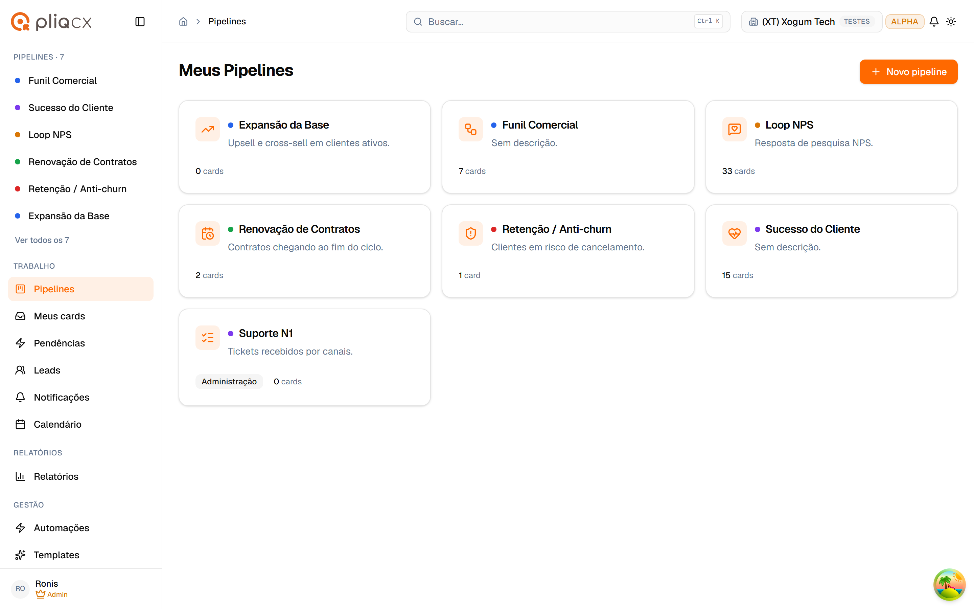Click Renovação de Contratos calendar-clock icon
Screen dimensions: 974x609
208,233
